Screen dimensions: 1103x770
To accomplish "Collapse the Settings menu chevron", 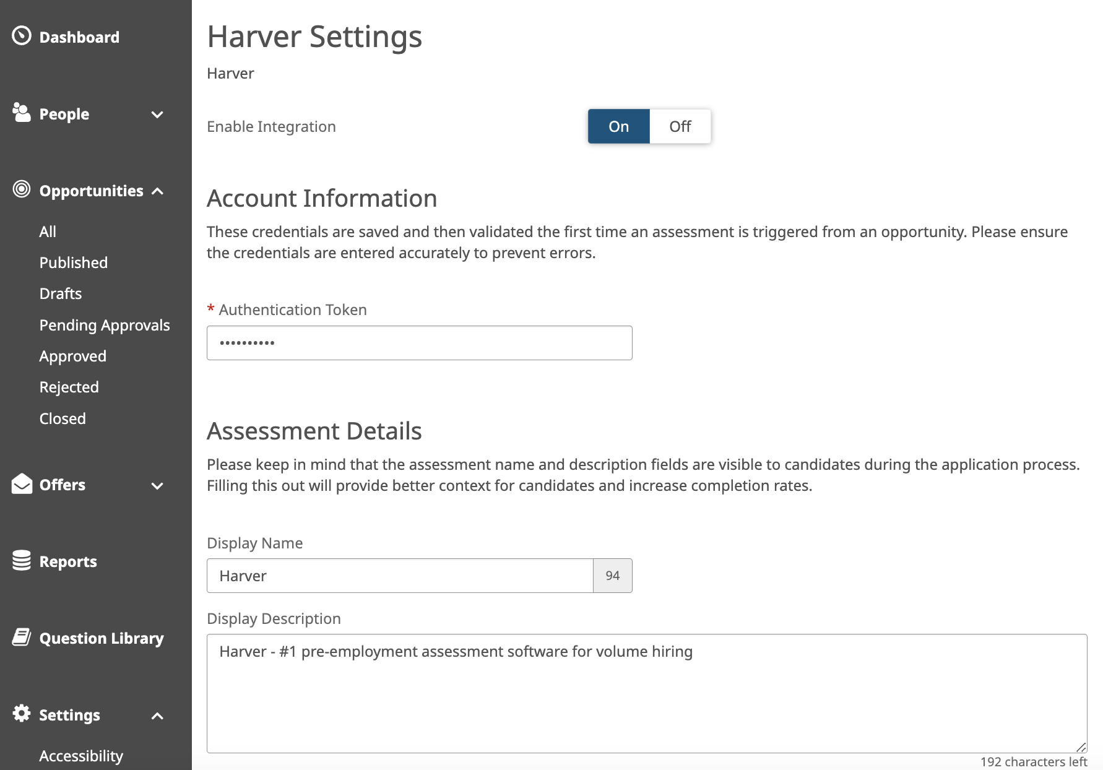I will coord(157,716).
